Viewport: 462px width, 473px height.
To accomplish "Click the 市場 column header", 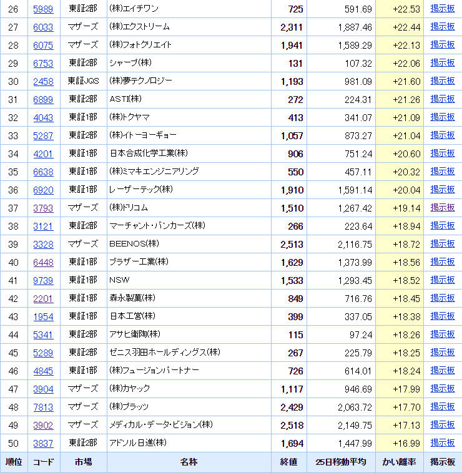I will pos(83,462).
